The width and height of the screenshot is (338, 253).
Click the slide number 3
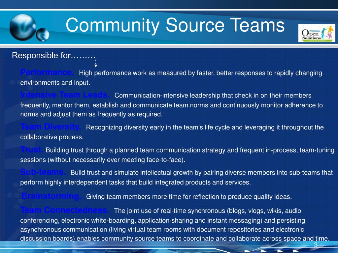(316, 245)
